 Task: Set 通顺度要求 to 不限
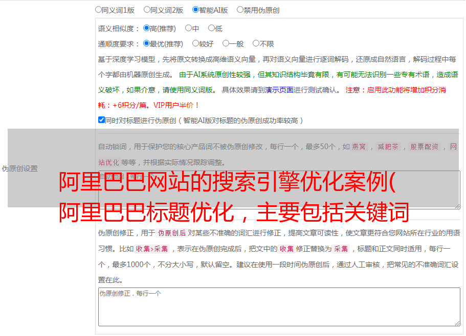point(256,43)
